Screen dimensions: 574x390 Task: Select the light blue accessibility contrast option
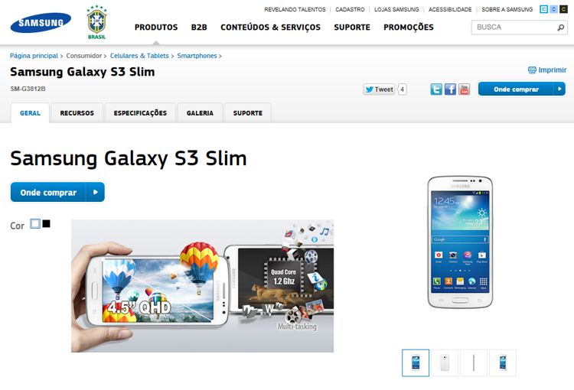pos(553,9)
